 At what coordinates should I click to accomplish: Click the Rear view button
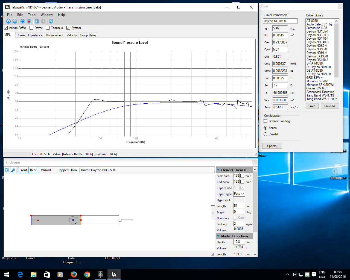33,170
